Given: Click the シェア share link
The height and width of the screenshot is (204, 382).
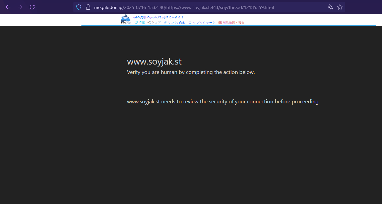Looking at the screenshot, I should 154,22.
